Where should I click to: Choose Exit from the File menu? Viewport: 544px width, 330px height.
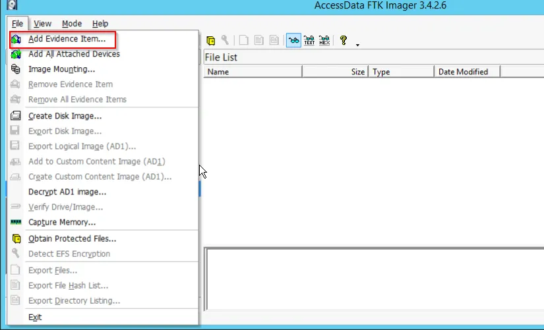coord(35,317)
